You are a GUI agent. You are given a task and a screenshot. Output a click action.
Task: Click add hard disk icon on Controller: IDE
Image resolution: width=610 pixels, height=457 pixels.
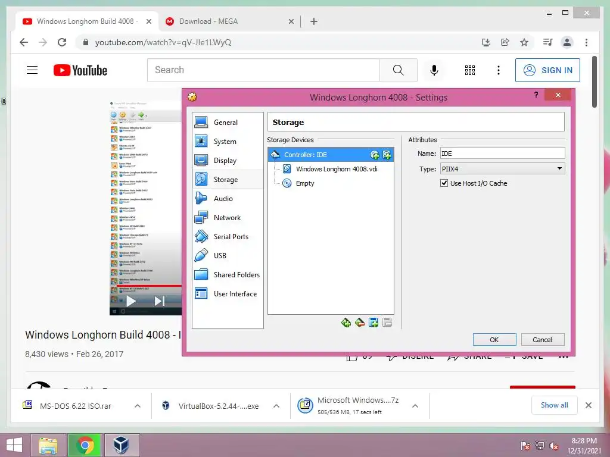tap(387, 155)
